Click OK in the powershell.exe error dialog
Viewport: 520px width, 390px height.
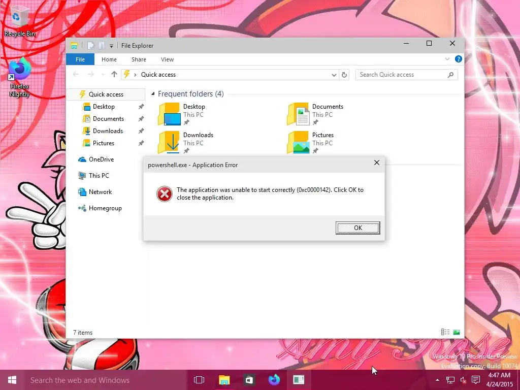click(x=357, y=228)
